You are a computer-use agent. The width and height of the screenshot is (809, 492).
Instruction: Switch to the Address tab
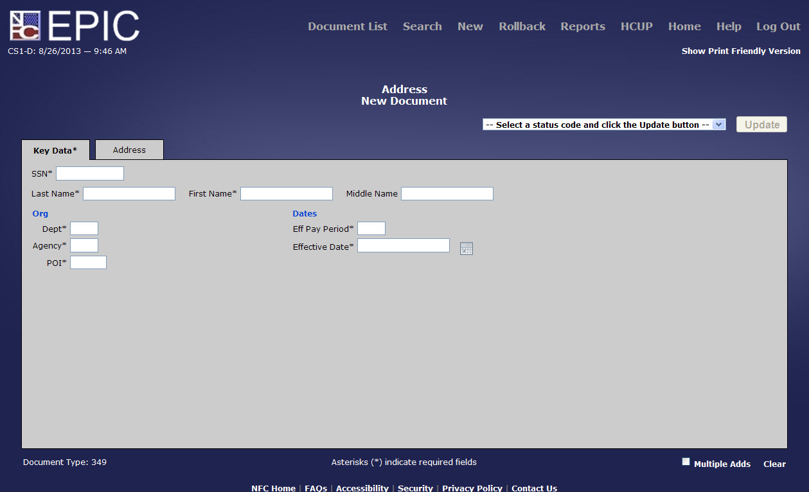click(129, 150)
